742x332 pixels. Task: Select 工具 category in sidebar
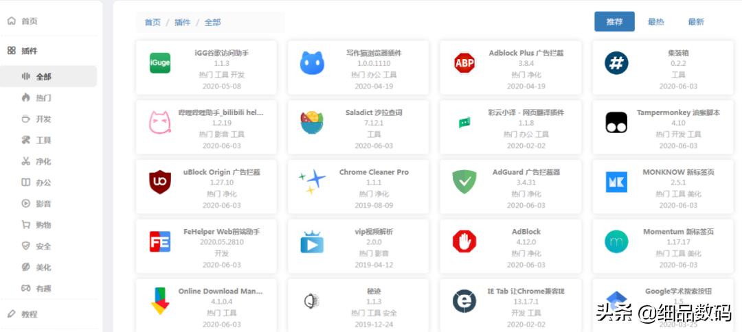coord(43,140)
